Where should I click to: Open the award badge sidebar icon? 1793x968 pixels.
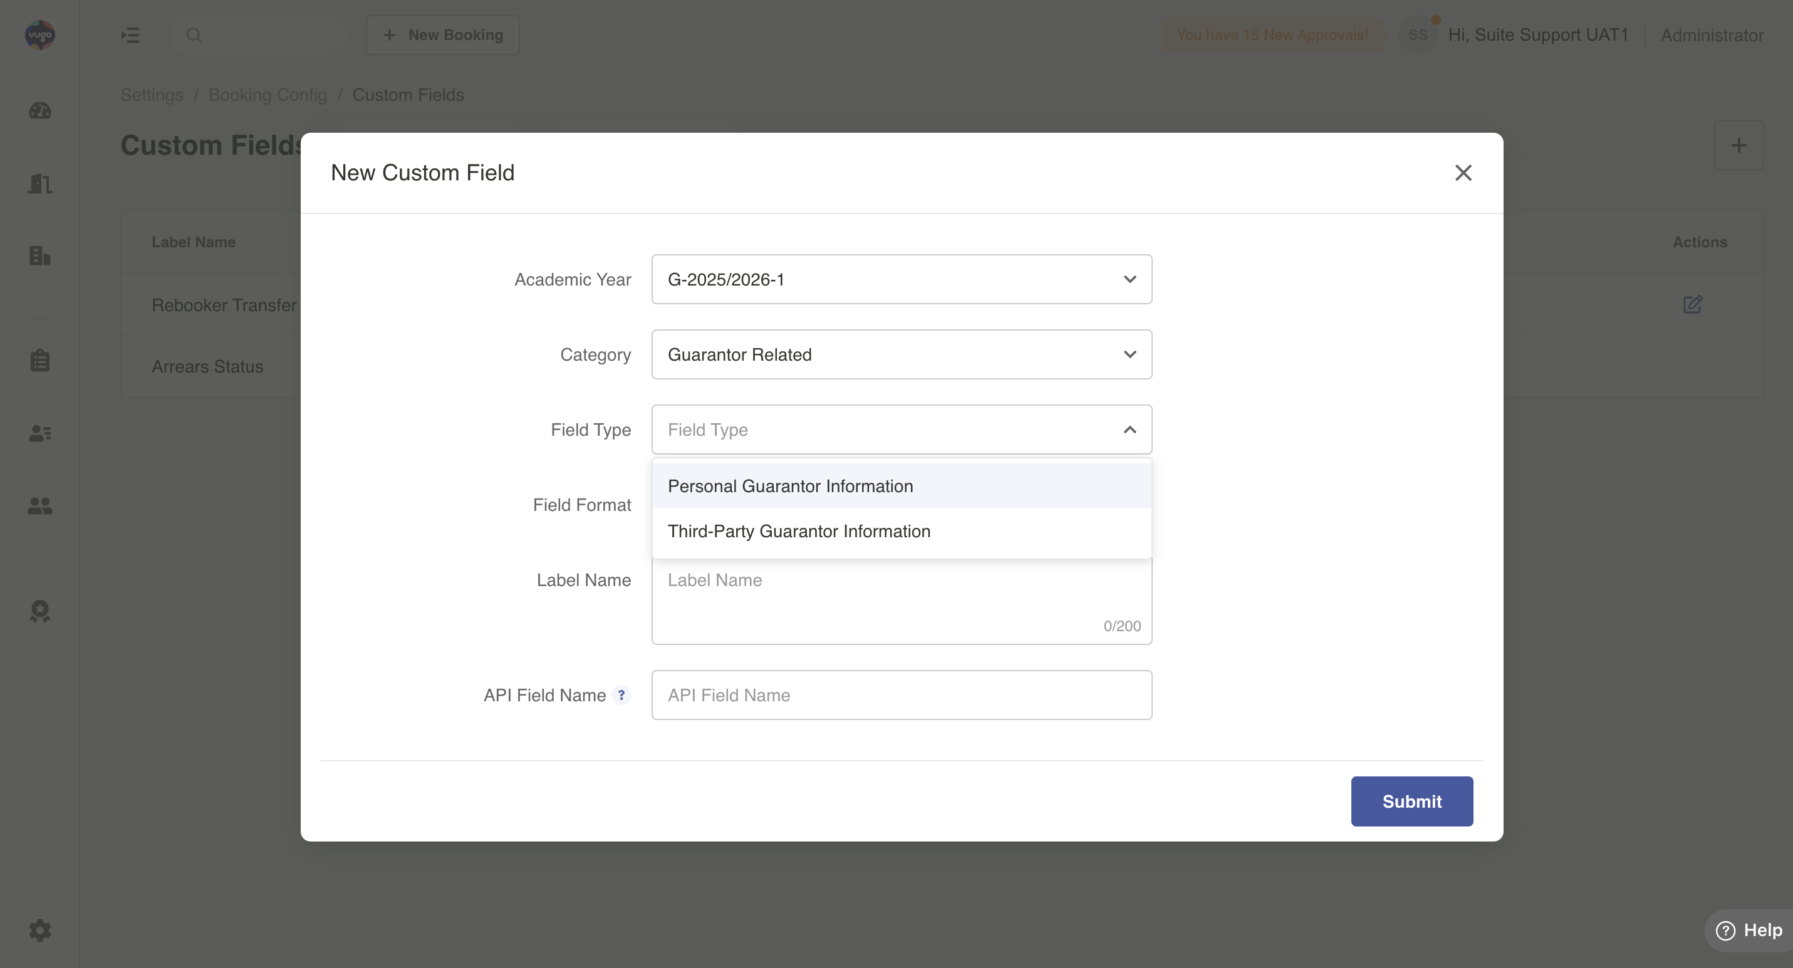click(x=39, y=610)
